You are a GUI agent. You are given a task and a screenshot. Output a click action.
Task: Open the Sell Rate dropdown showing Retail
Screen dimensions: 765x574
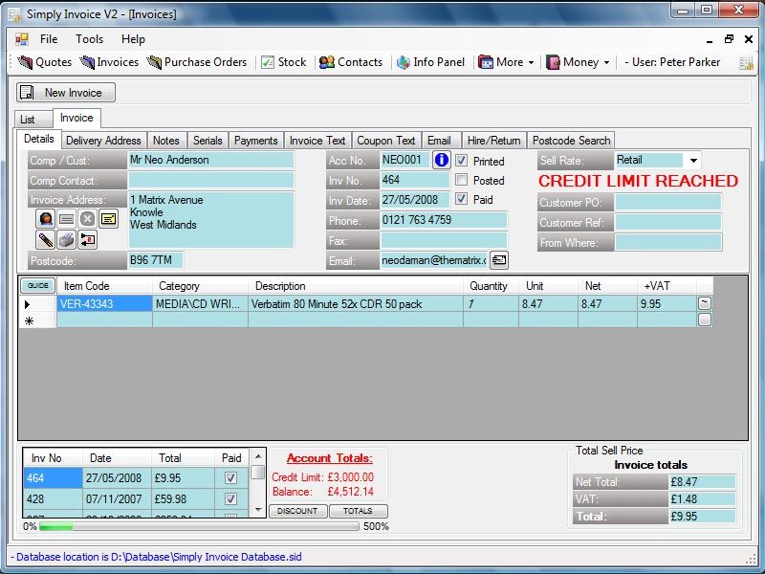point(693,160)
